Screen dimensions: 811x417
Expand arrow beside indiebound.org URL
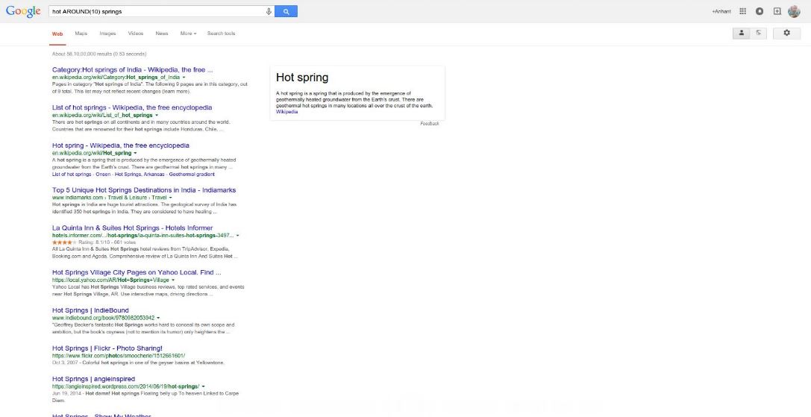(158, 318)
